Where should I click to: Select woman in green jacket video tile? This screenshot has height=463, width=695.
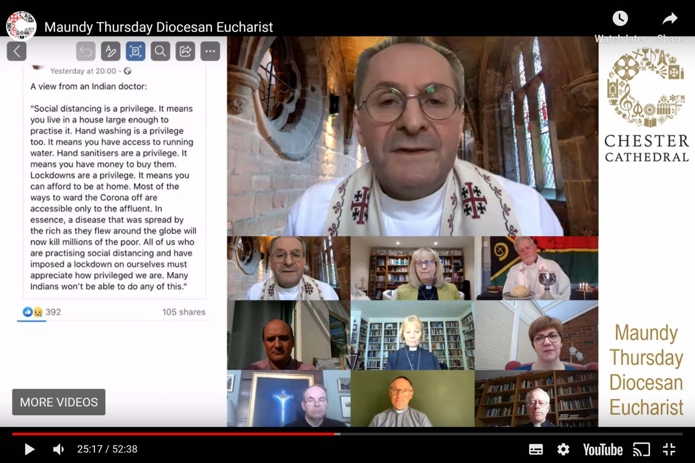coord(412,268)
